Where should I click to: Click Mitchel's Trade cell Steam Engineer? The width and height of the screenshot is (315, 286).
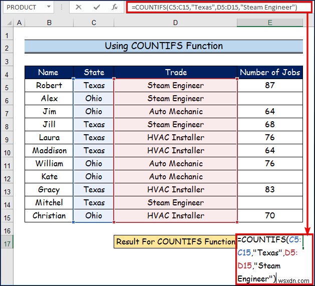click(x=176, y=202)
